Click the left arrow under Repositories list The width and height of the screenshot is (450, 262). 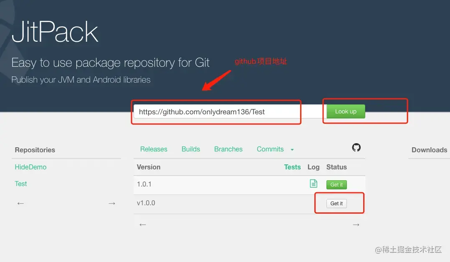(20, 204)
